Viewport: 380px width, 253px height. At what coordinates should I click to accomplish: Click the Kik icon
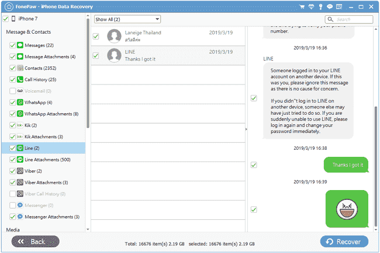tap(20, 125)
